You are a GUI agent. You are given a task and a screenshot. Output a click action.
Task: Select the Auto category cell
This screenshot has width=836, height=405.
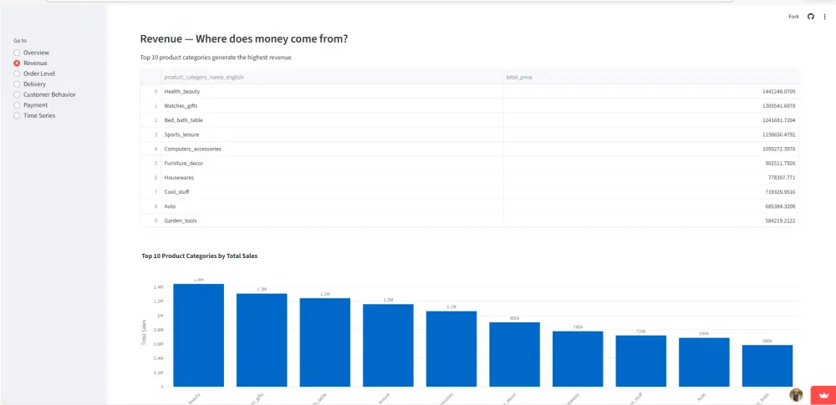(x=332, y=206)
